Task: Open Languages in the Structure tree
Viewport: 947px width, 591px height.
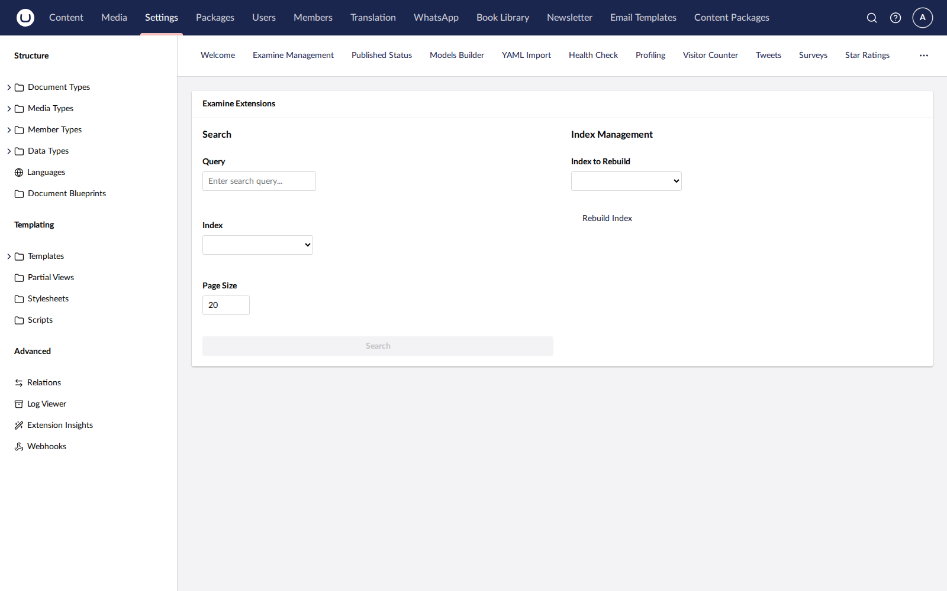Action: click(x=46, y=173)
